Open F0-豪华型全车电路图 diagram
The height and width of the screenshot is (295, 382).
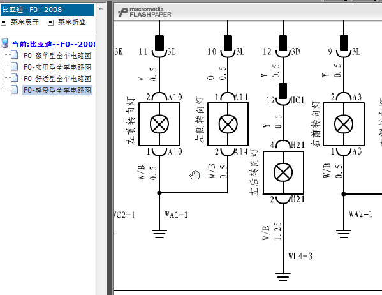point(57,56)
